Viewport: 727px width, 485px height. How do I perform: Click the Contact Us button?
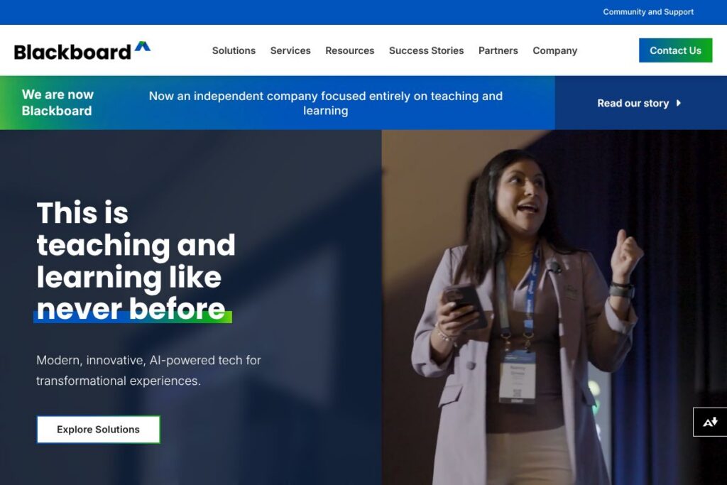click(x=675, y=50)
